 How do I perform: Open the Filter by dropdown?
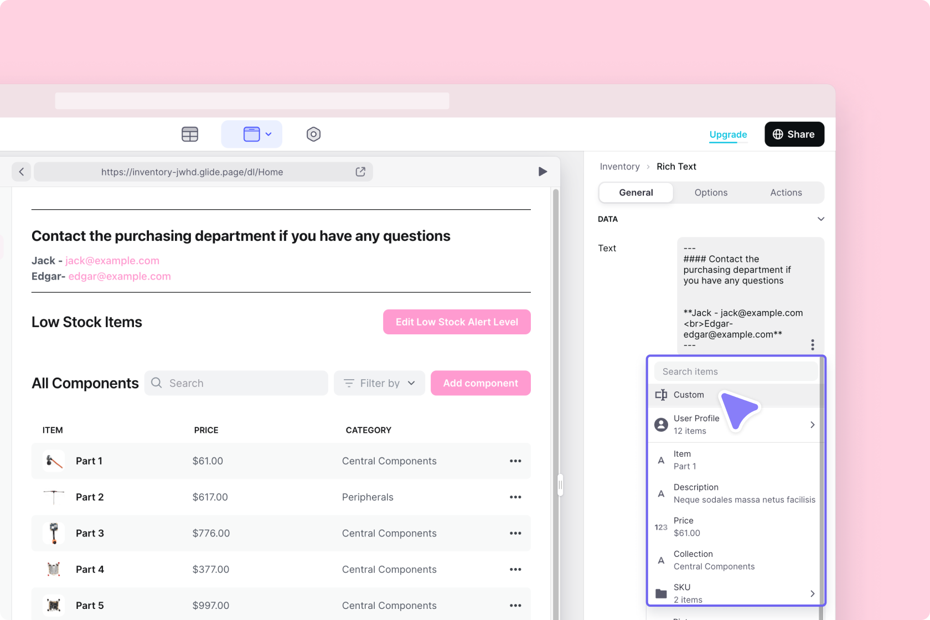click(379, 383)
